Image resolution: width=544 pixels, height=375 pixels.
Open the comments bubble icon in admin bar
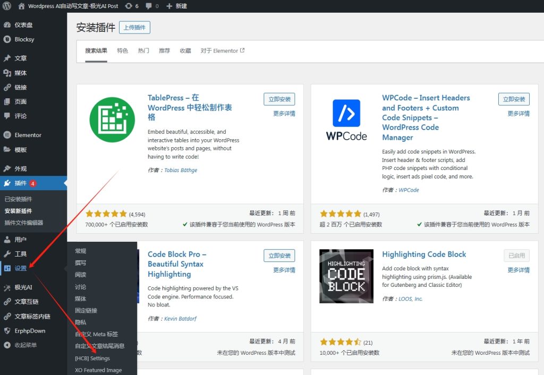point(149,6)
